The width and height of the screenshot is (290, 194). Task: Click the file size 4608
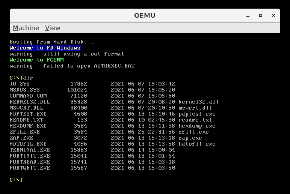(x=80, y=114)
